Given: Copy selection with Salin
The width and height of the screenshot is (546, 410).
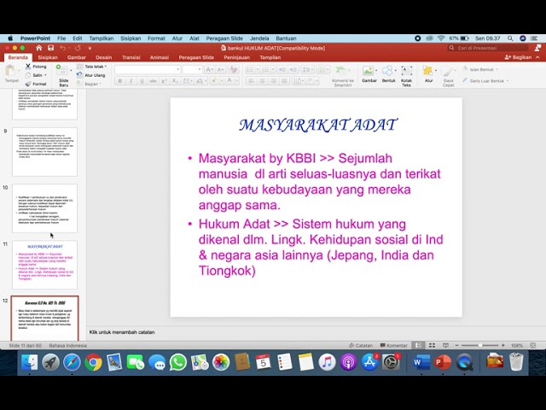Looking at the screenshot, I should coord(36,75).
